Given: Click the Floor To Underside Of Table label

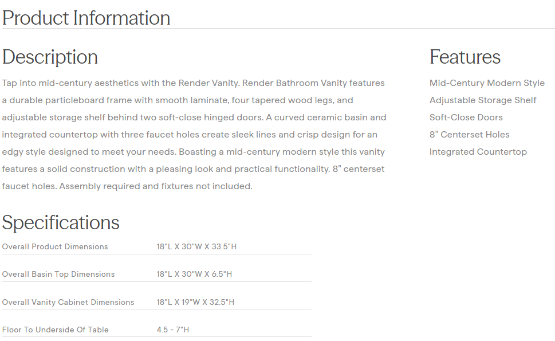Looking at the screenshot, I should (55, 330).
